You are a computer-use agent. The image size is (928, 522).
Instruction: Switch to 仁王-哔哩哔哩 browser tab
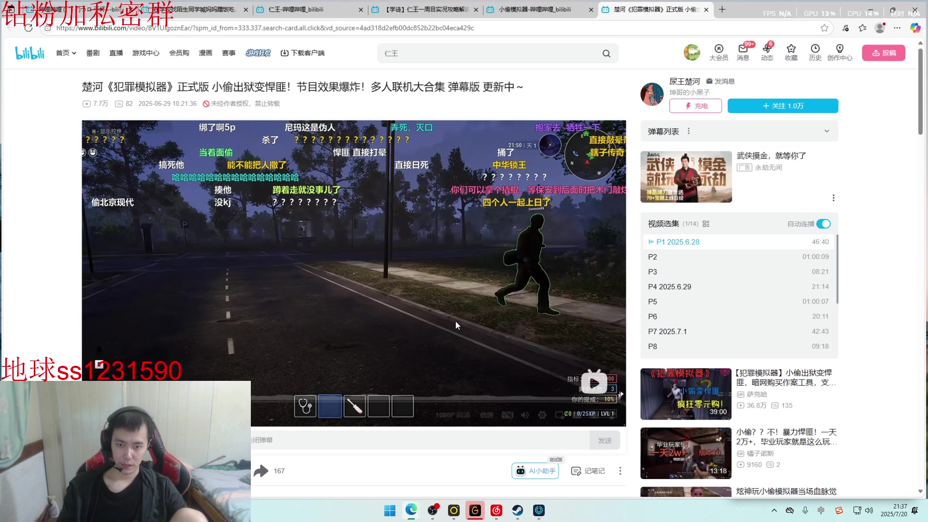tap(309, 9)
